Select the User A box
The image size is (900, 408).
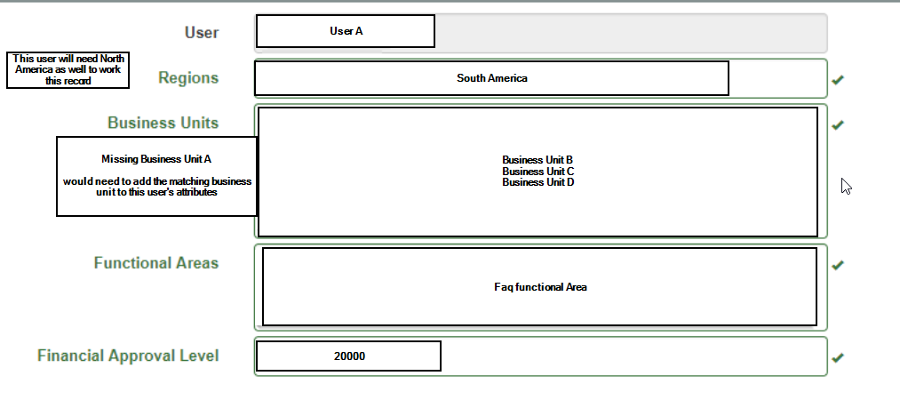tap(346, 31)
